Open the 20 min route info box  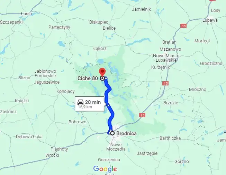tap(89, 104)
